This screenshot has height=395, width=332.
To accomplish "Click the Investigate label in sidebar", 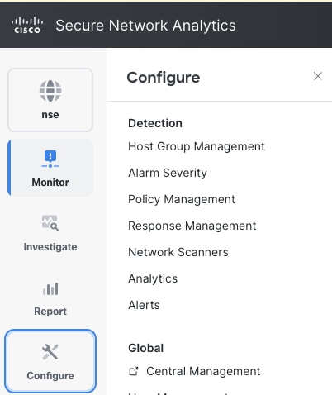I will click(50, 247).
